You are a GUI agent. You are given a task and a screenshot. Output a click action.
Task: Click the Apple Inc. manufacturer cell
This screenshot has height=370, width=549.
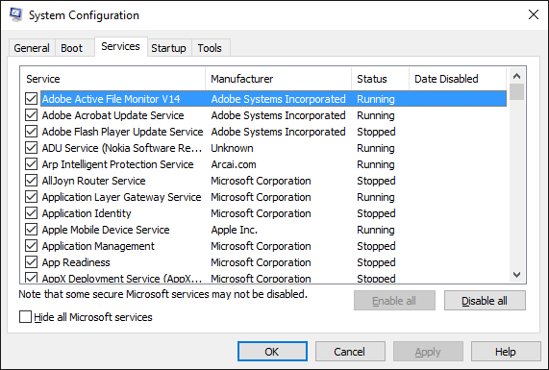tap(235, 230)
